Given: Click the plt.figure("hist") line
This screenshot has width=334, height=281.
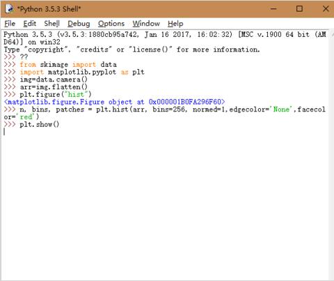Looking at the screenshot, I should coord(56,94).
